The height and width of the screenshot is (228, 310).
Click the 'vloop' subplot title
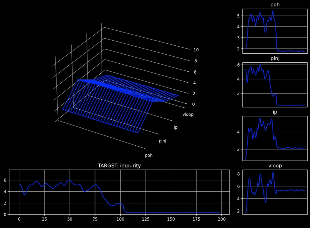[275, 166]
